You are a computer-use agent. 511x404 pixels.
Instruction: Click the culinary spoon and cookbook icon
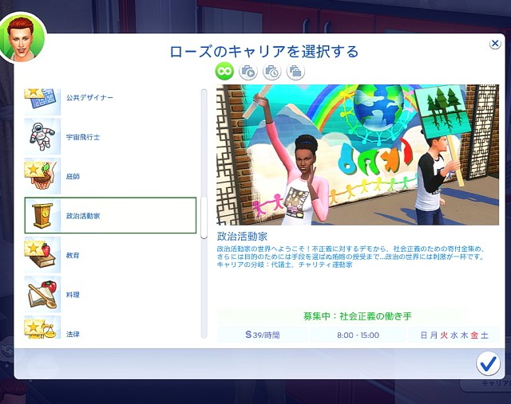point(42,294)
